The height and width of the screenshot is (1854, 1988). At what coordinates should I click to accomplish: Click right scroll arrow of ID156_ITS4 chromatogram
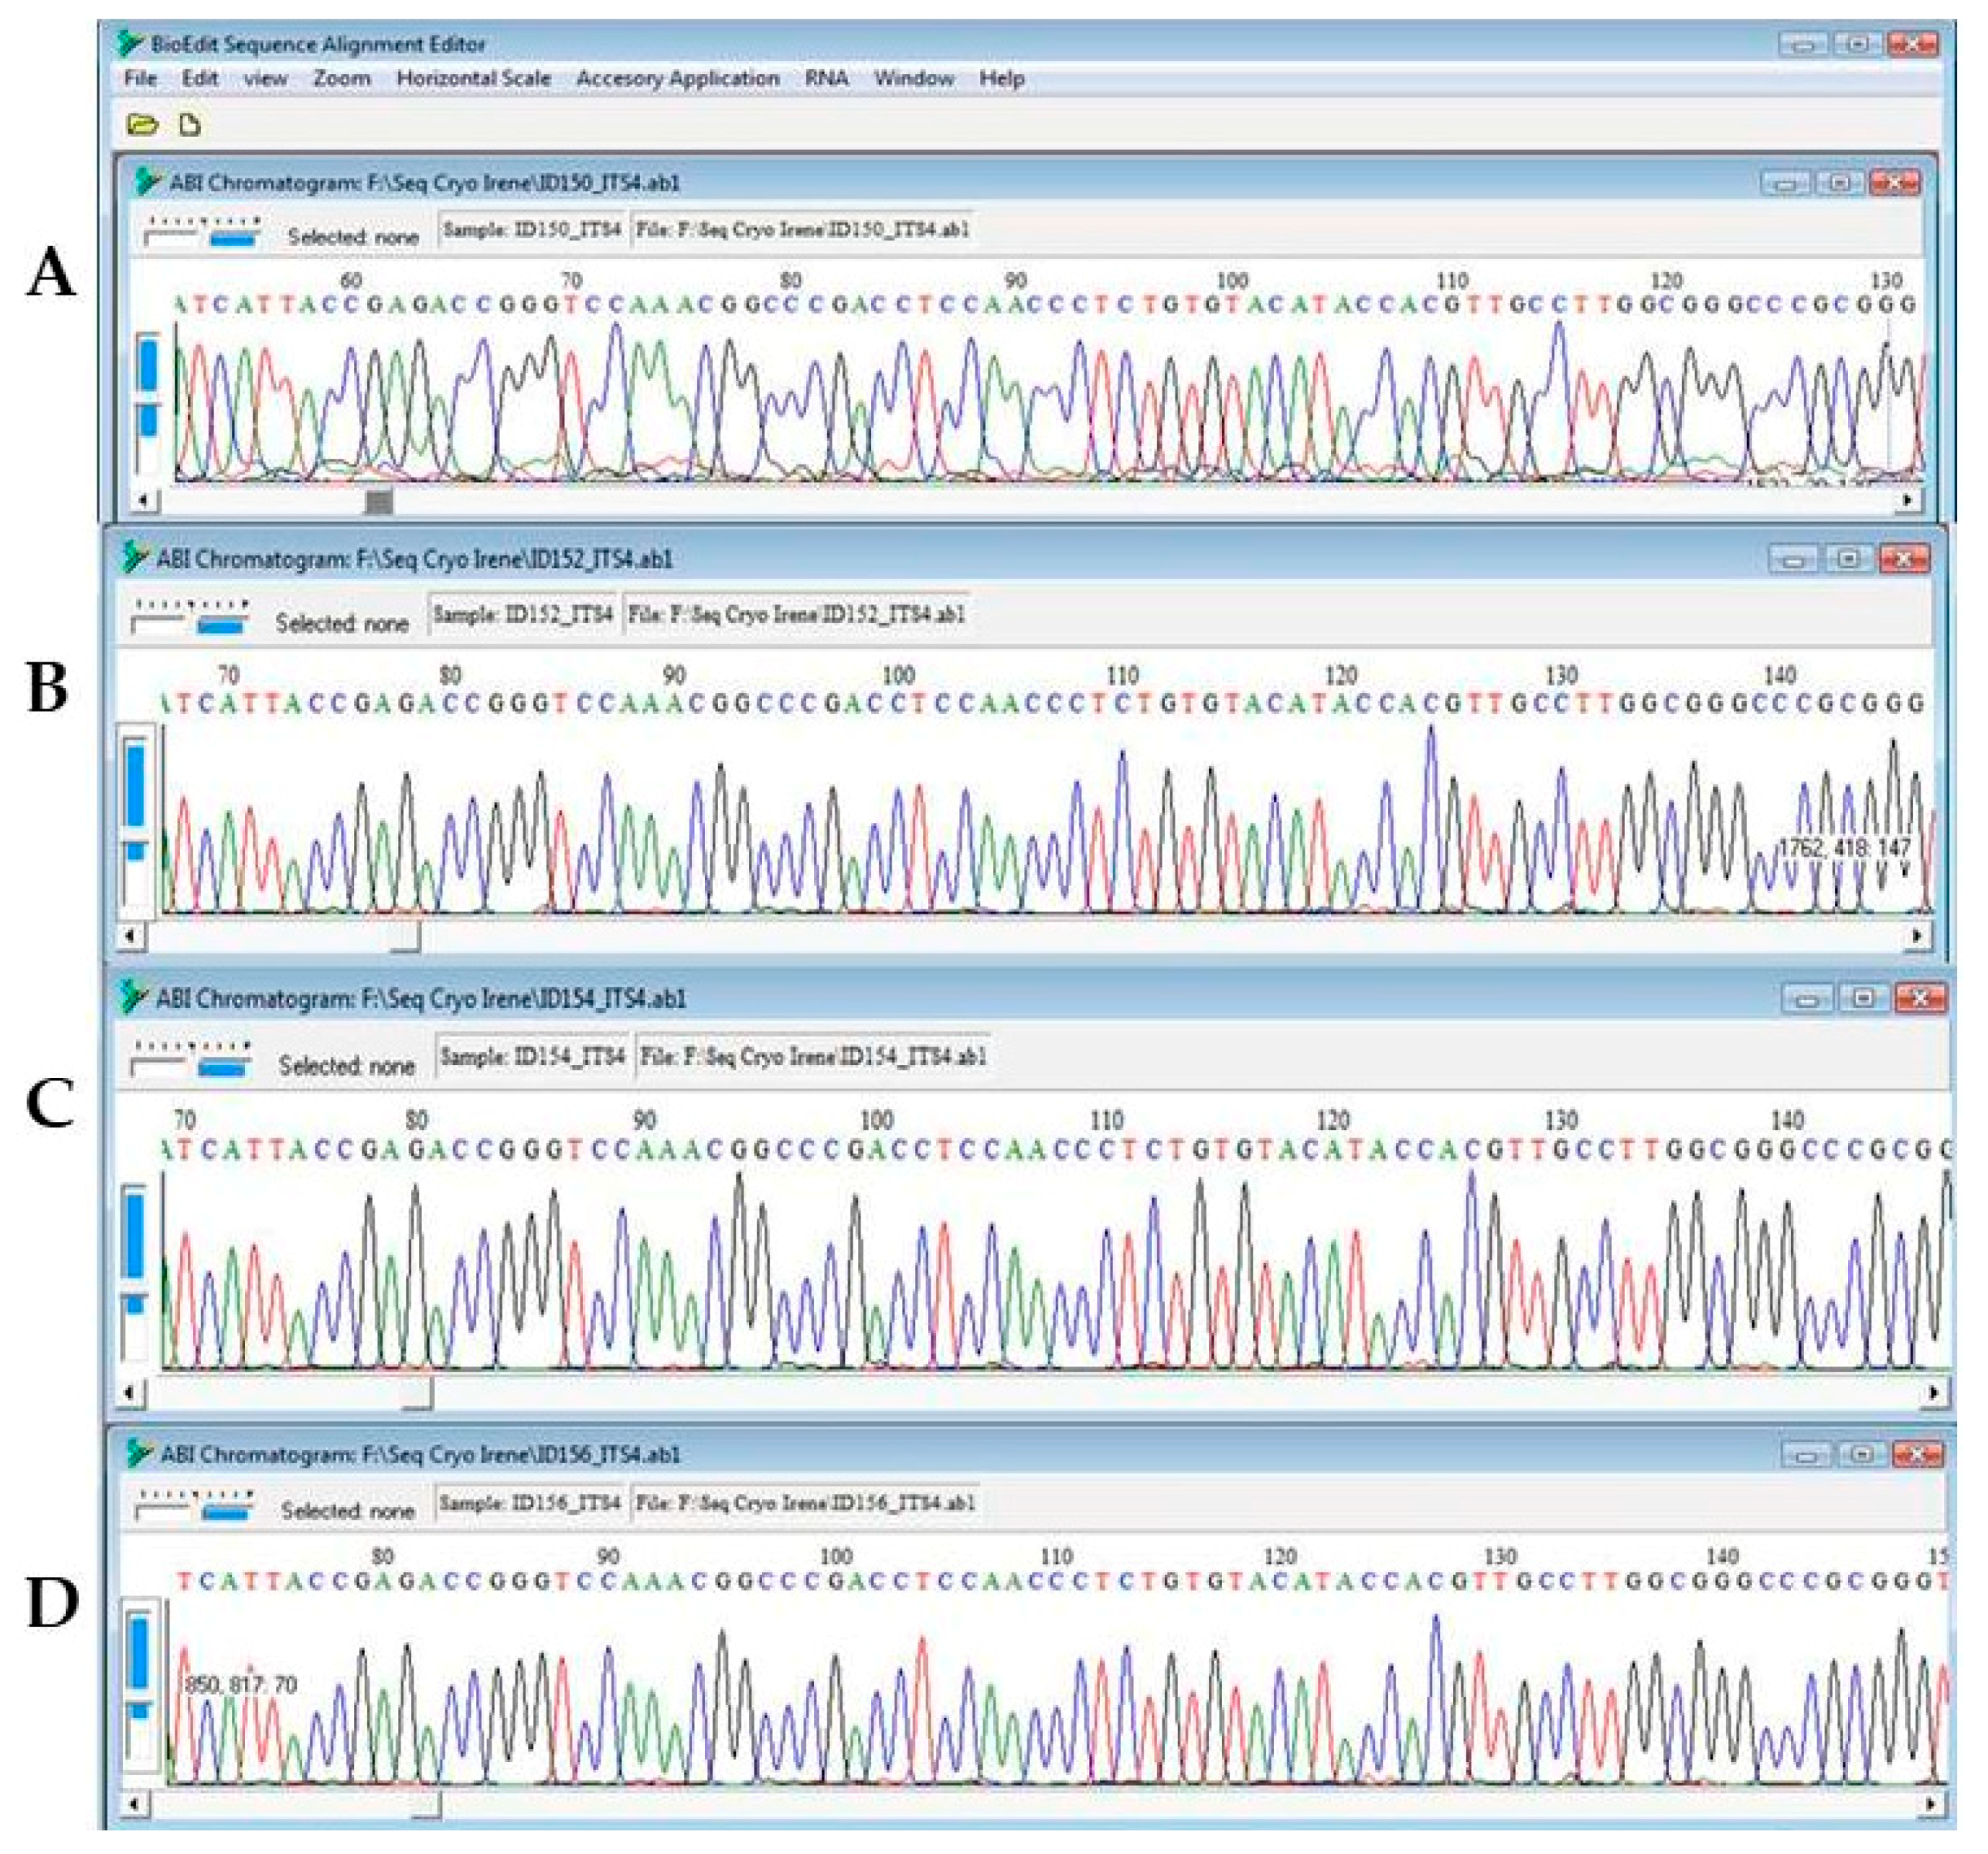tap(1932, 1804)
